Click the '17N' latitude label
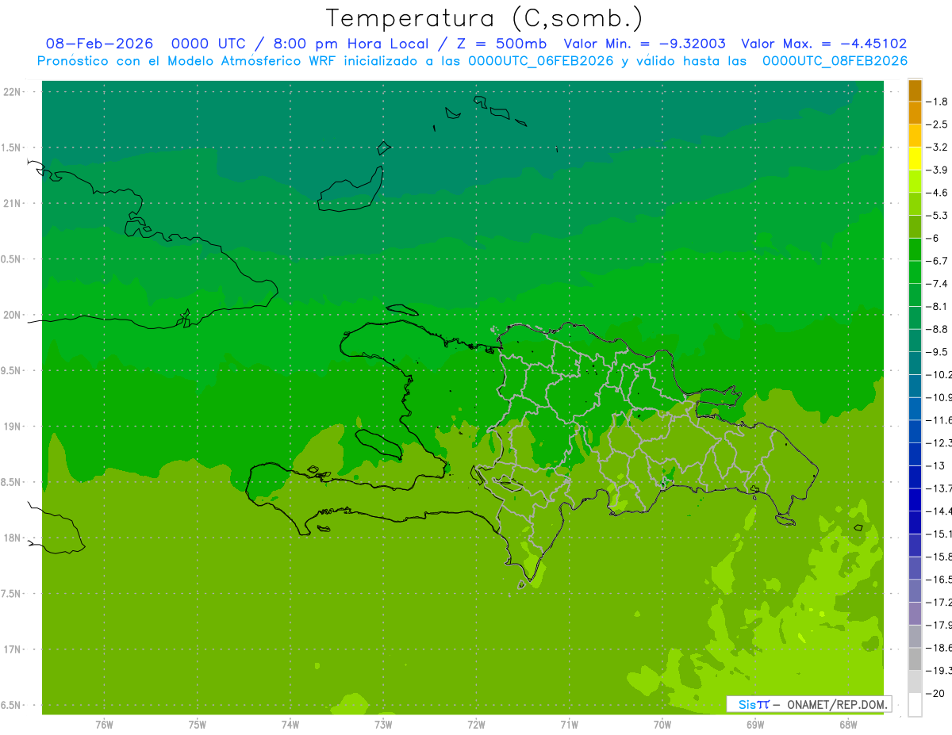Viewport: 952px width, 735px height. [x=13, y=649]
